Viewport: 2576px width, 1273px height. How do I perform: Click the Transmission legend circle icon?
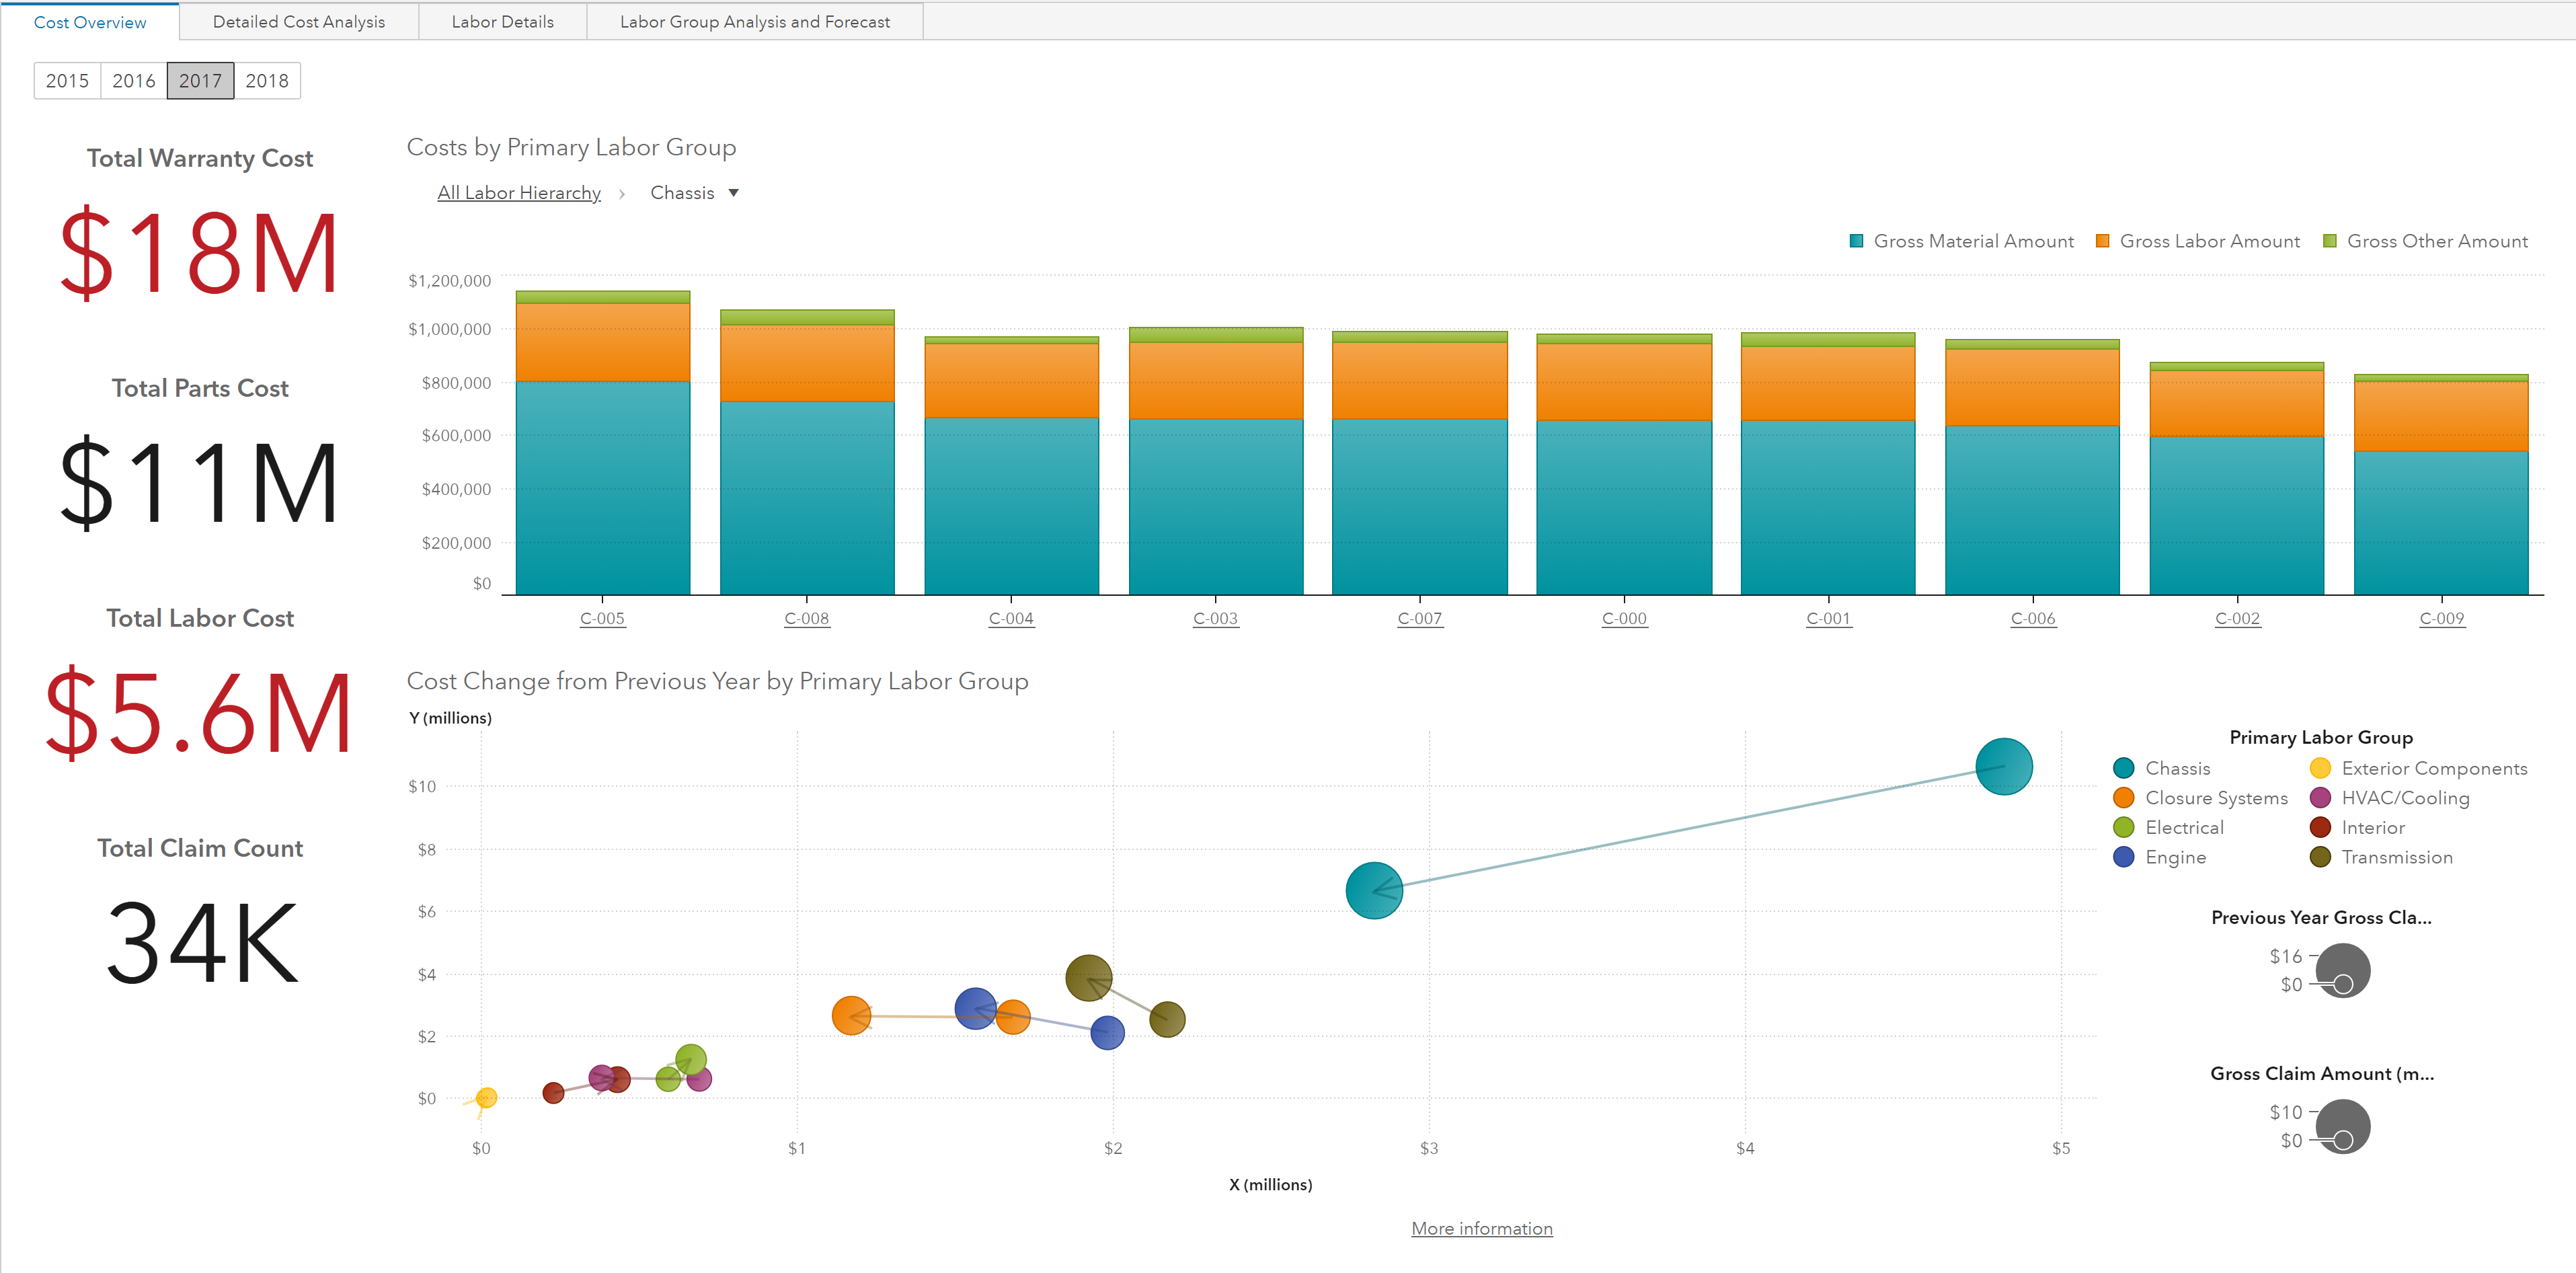pyautogui.click(x=2321, y=857)
